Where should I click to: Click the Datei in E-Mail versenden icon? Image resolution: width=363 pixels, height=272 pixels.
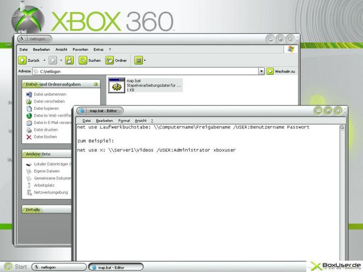point(29,123)
